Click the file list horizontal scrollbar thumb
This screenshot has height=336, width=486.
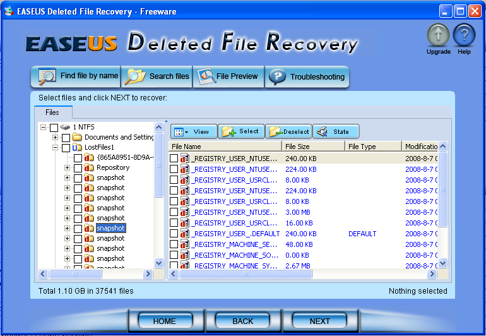coord(246,273)
